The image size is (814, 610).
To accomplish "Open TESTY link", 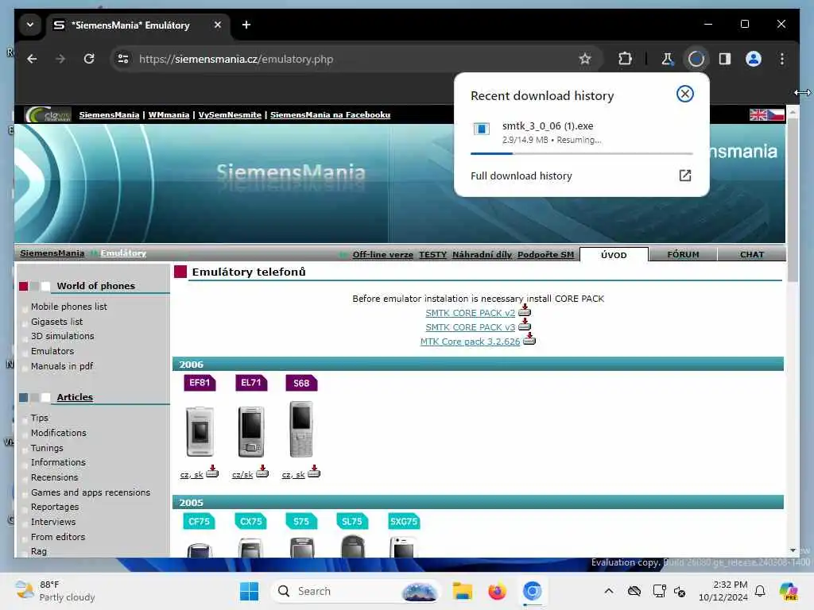I will pyautogui.click(x=433, y=255).
